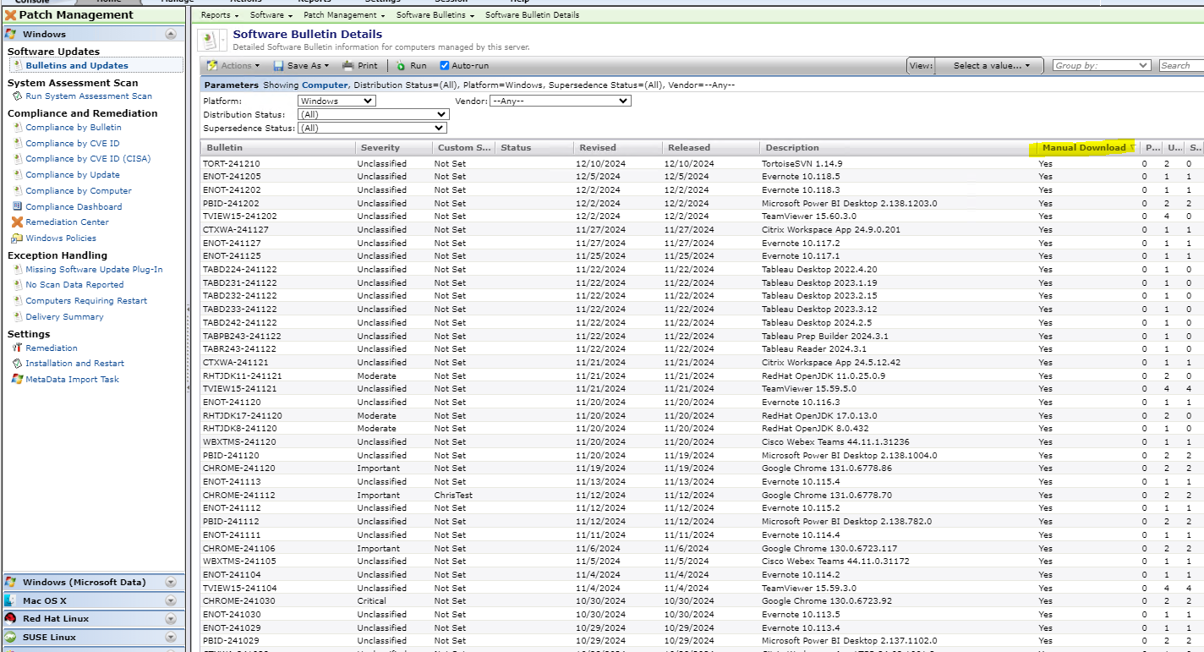Open the Distribution Status dropdown
This screenshot has height=652, width=1204.
point(373,114)
